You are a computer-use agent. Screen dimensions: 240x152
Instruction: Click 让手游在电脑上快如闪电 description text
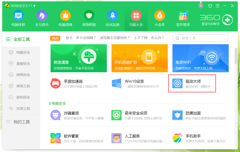(x=81, y=86)
